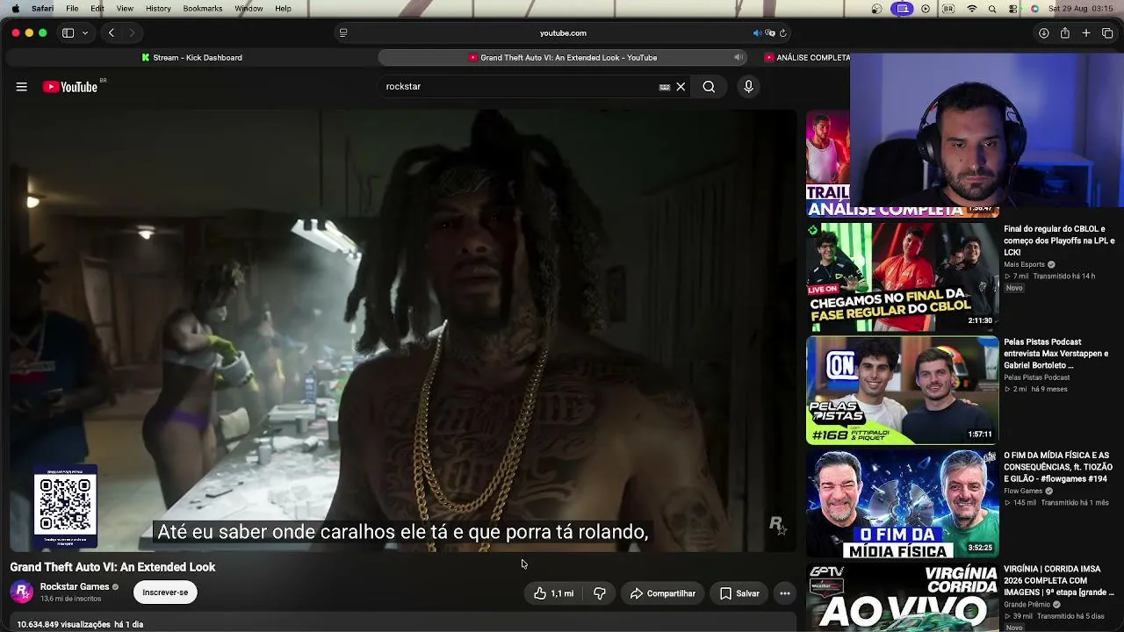The image size is (1124, 632).
Task: Open Spotlight search in menu bar
Action: (992, 9)
